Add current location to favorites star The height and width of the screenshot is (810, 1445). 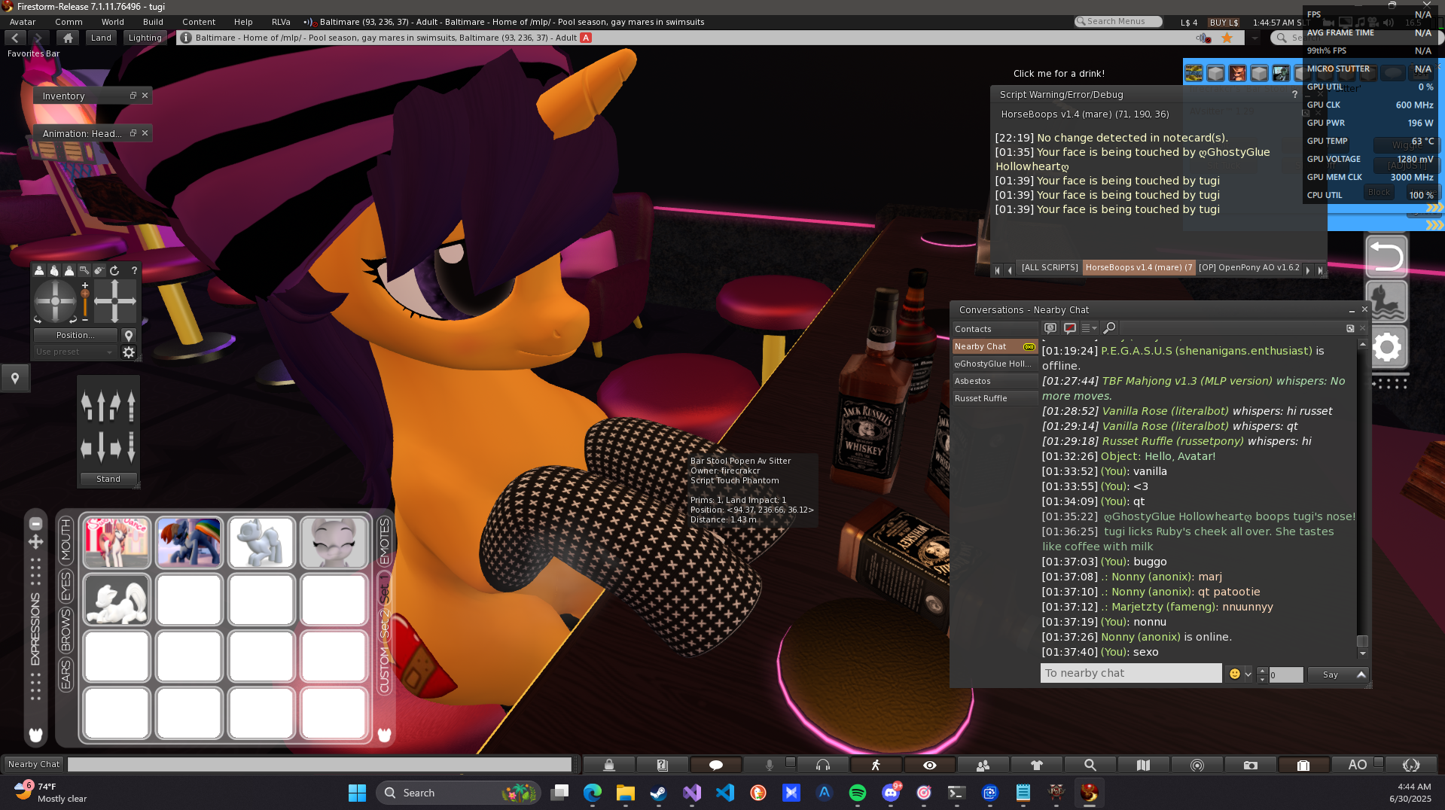coord(1227,38)
